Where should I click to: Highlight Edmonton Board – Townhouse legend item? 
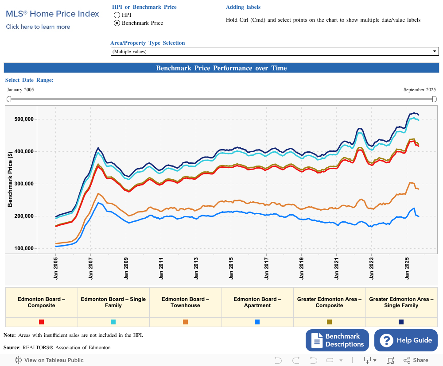tap(185, 302)
